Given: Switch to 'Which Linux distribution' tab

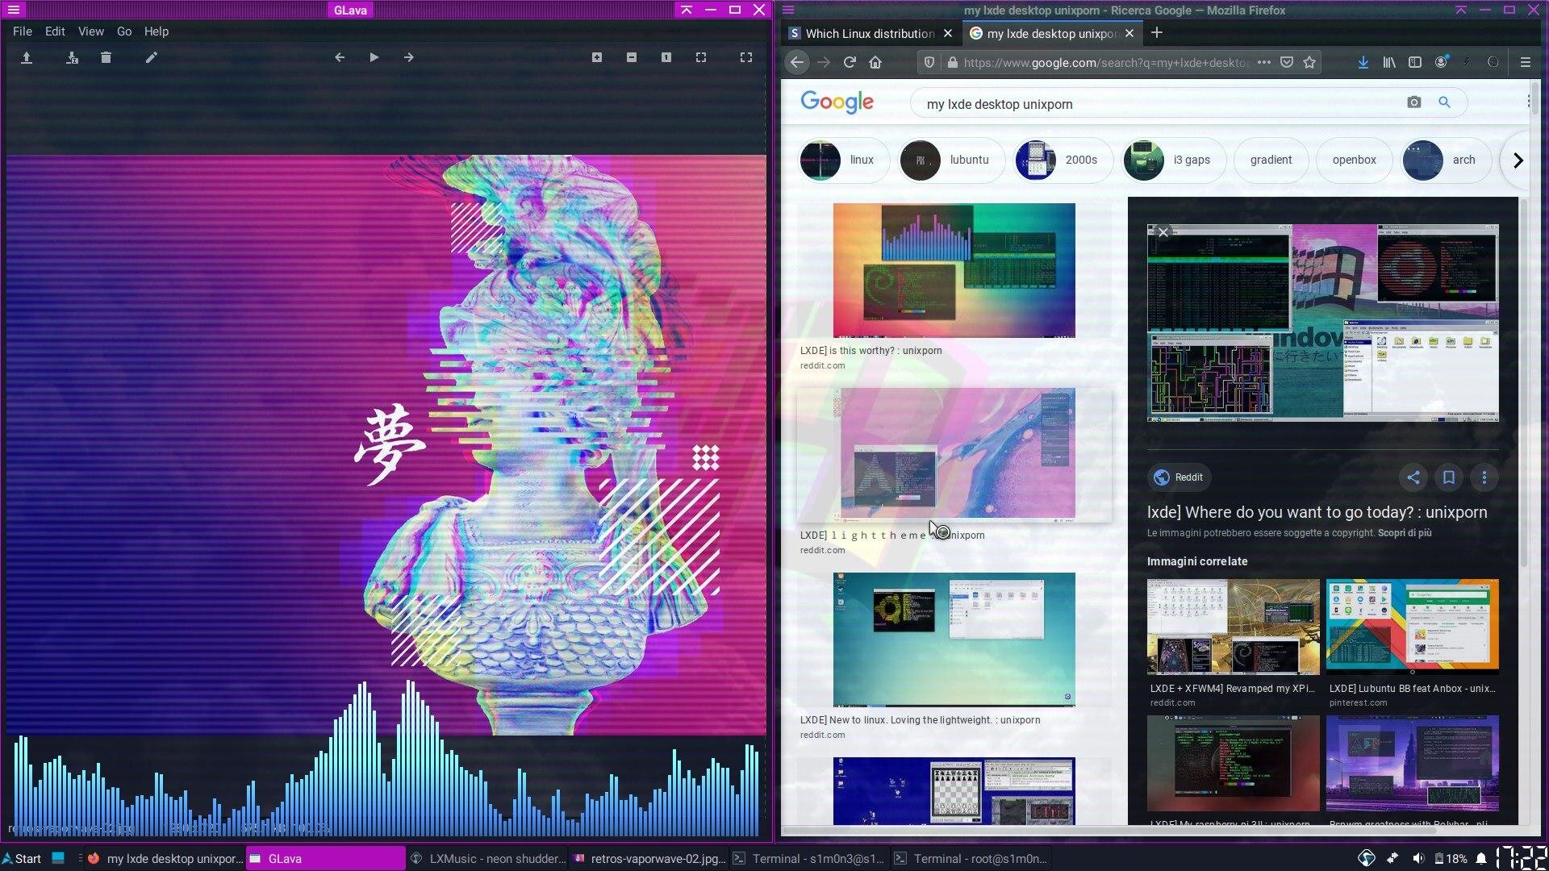Looking at the screenshot, I should click(x=869, y=33).
